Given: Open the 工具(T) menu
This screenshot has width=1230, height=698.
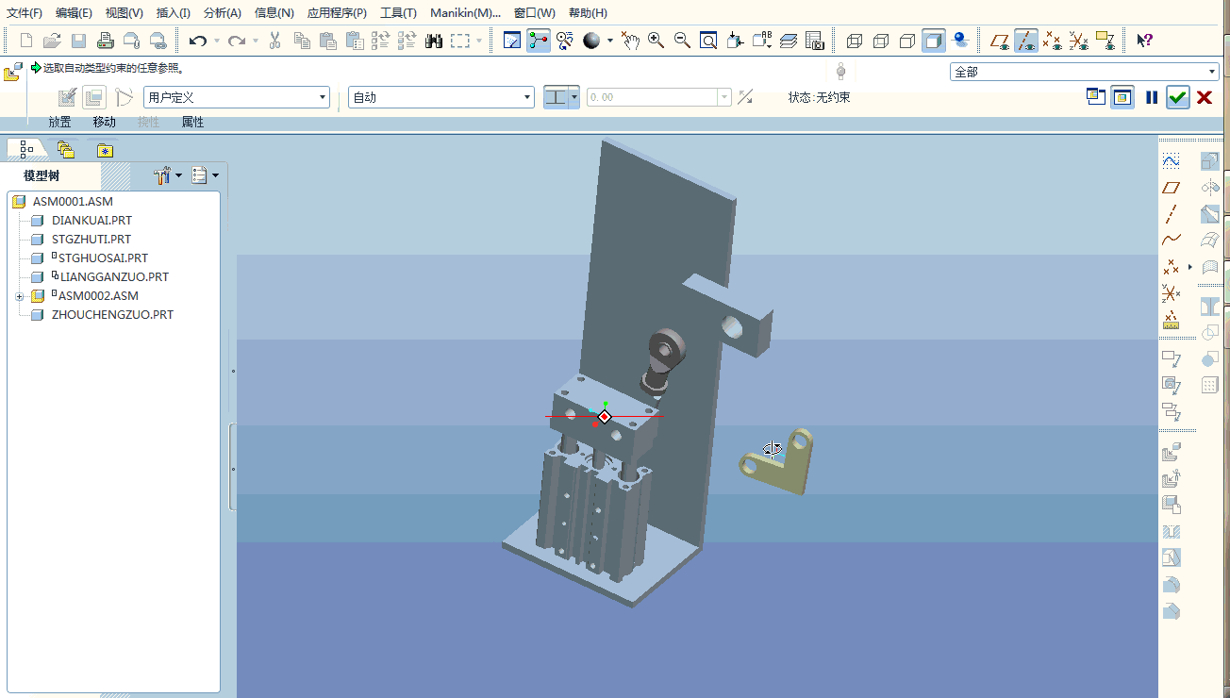Looking at the screenshot, I should coord(398,13).
